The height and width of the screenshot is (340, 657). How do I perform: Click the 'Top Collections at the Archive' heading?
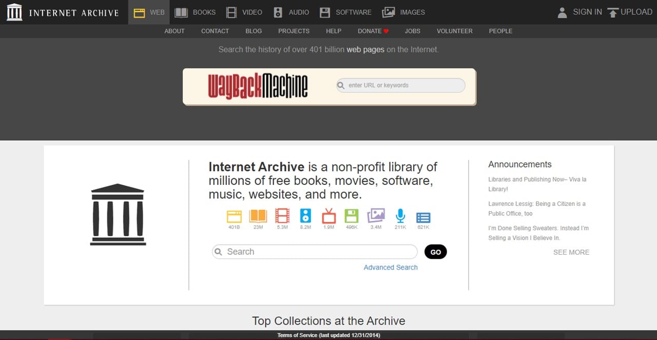click(328, 321)
